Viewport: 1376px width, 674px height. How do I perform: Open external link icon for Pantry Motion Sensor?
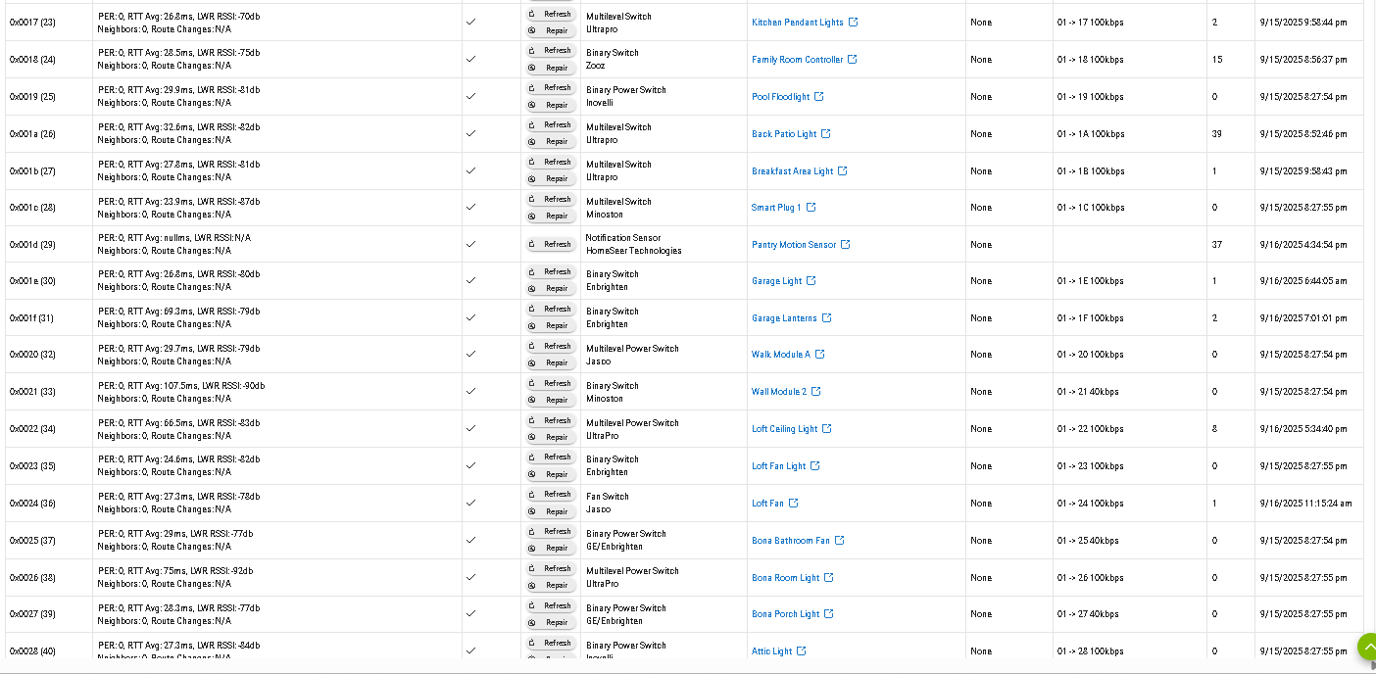click(846, 245)
